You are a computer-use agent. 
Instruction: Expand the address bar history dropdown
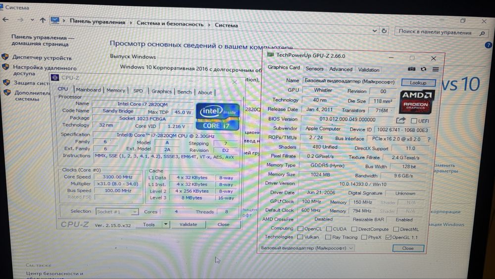pos(374,31)
